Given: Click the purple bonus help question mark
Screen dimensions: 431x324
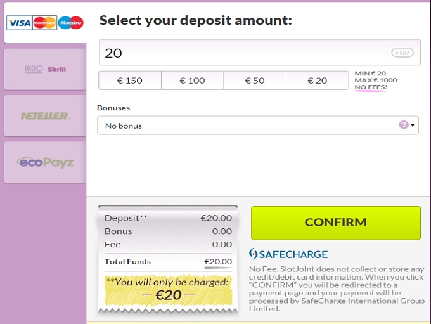Looking at the screenshot, I should (403, 125).
